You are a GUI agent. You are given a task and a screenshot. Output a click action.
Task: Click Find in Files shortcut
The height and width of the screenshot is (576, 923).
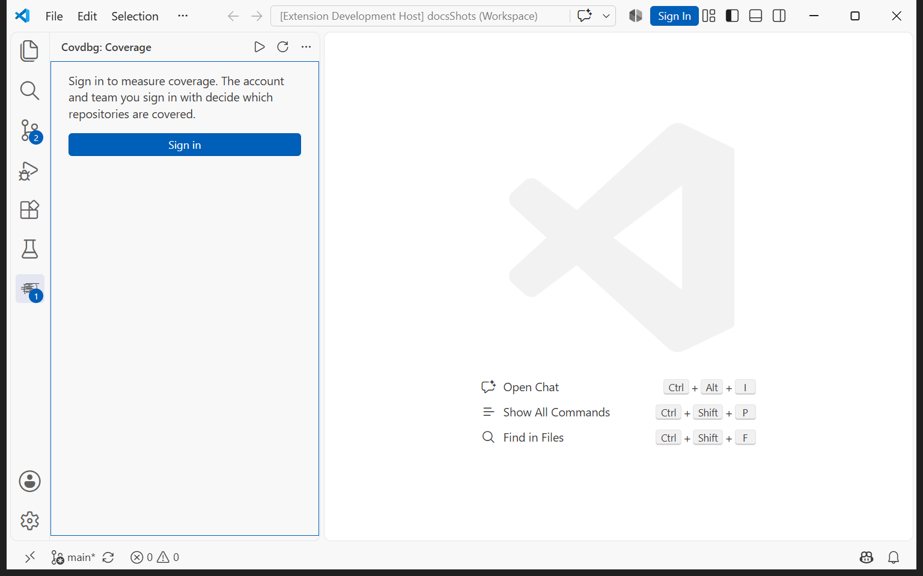(x=534, y=437)
